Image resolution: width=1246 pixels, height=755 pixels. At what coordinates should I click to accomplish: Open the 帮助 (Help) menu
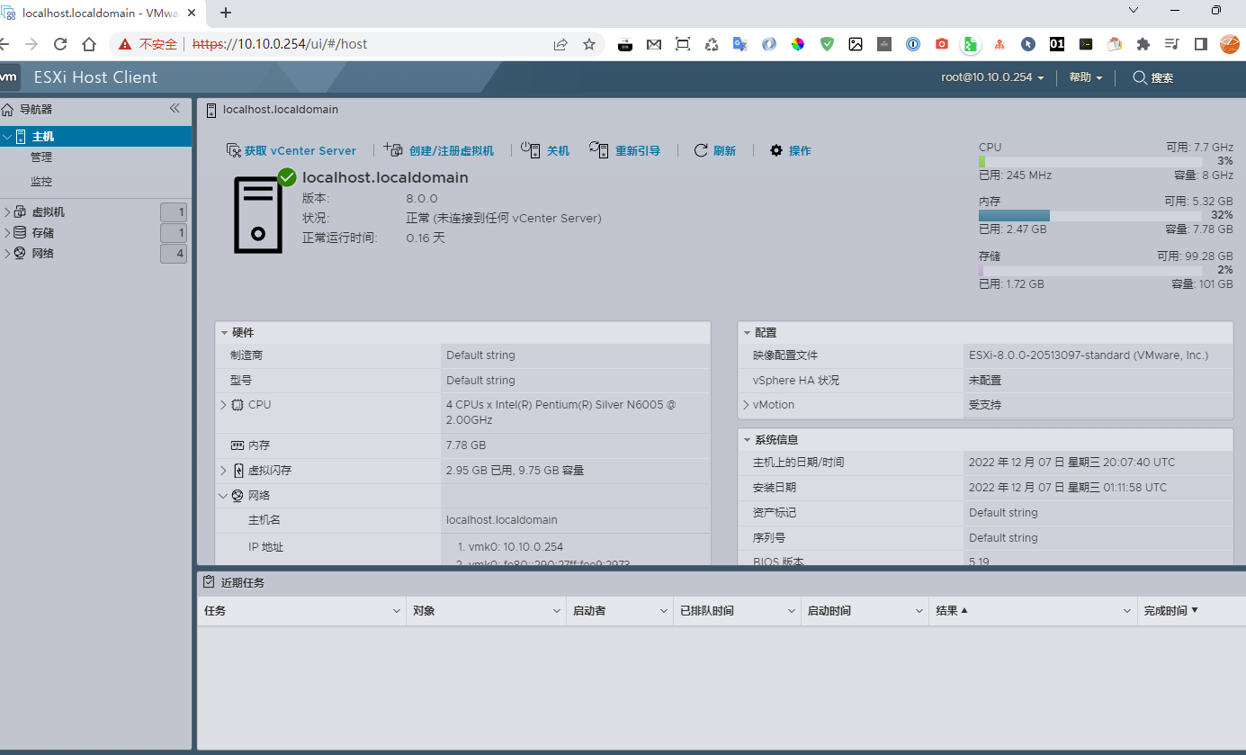1084,77
